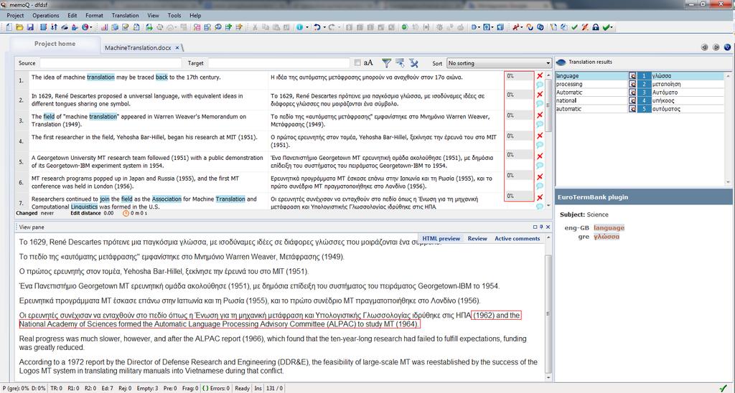Select the 'national' translation result row

[640, 100]
